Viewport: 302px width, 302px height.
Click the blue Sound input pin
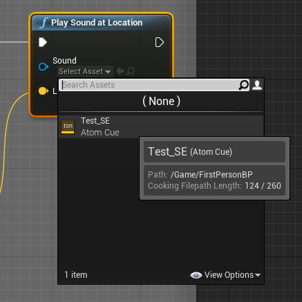point(44,67)
